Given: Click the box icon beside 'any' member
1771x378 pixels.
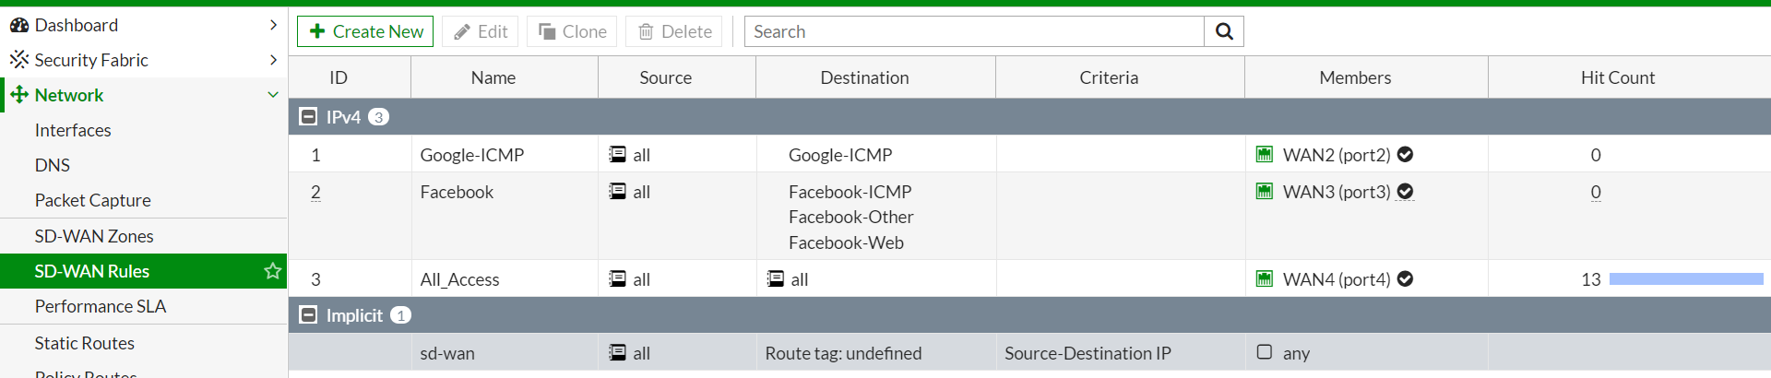Looking at the screenshot, I should pos(1265,352).
